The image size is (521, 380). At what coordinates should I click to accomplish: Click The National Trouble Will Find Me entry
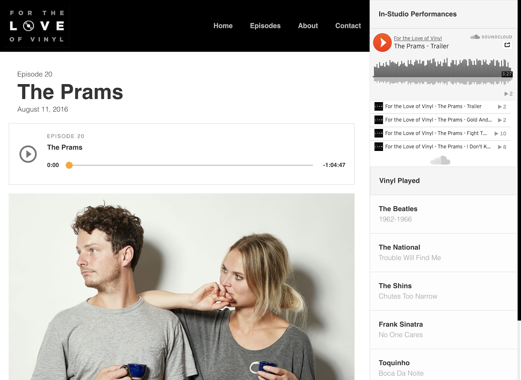443,252
